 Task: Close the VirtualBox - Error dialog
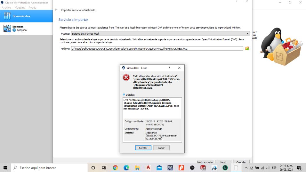click(x=179, y=68)
